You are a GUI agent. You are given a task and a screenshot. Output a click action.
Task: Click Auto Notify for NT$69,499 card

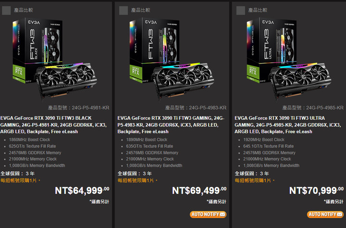click(x=208, y=215)
